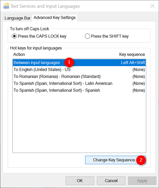Choose Press the CAPS LOCK key option
The width and height of the screenshot is (159, 188).
pos(39,36)
